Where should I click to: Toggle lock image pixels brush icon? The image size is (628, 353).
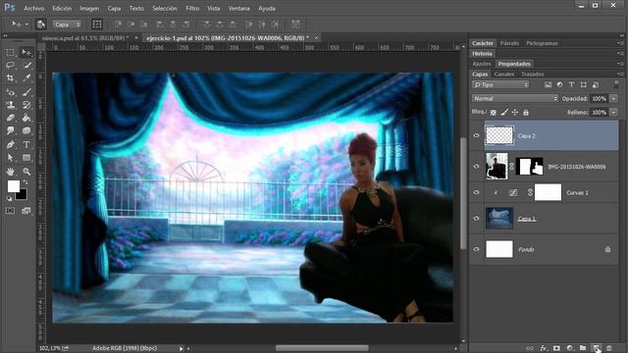point(504,113)
